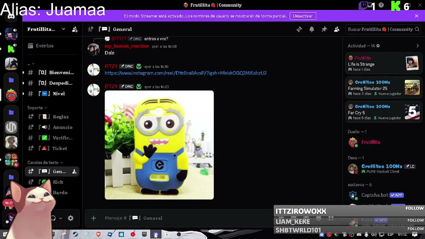Open the audio device dropdown arrow

[60, 218]
